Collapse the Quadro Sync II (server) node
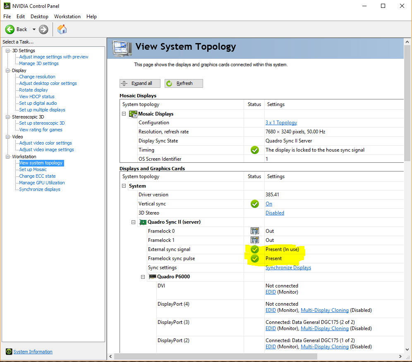This screenshot has width=412, height=362. coord(134,222)
